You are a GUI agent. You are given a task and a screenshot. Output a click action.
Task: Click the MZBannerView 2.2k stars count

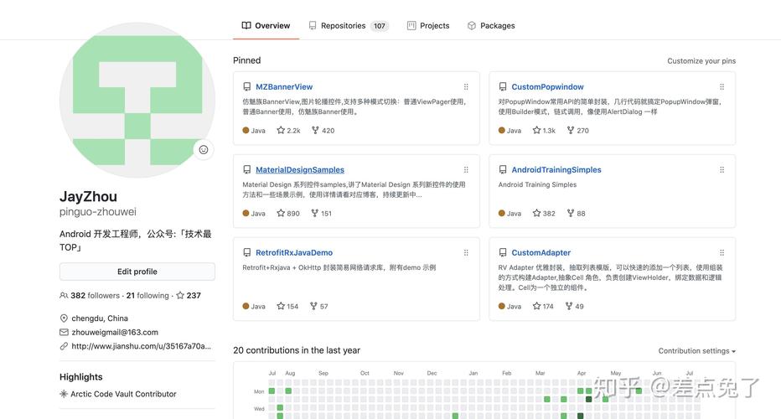[288, 131]
